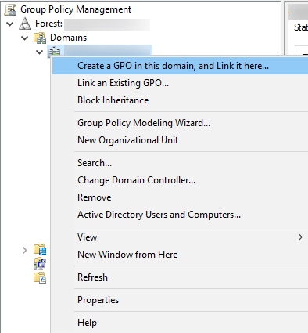Collapse the blurred domain node chevron
Screen dimensions: 308x333
click(x=40, y=52)
